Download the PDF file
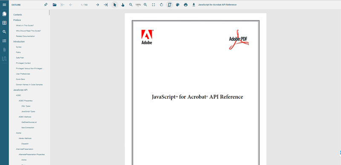This screenshot has height=165, width=341. pos(194,5)
